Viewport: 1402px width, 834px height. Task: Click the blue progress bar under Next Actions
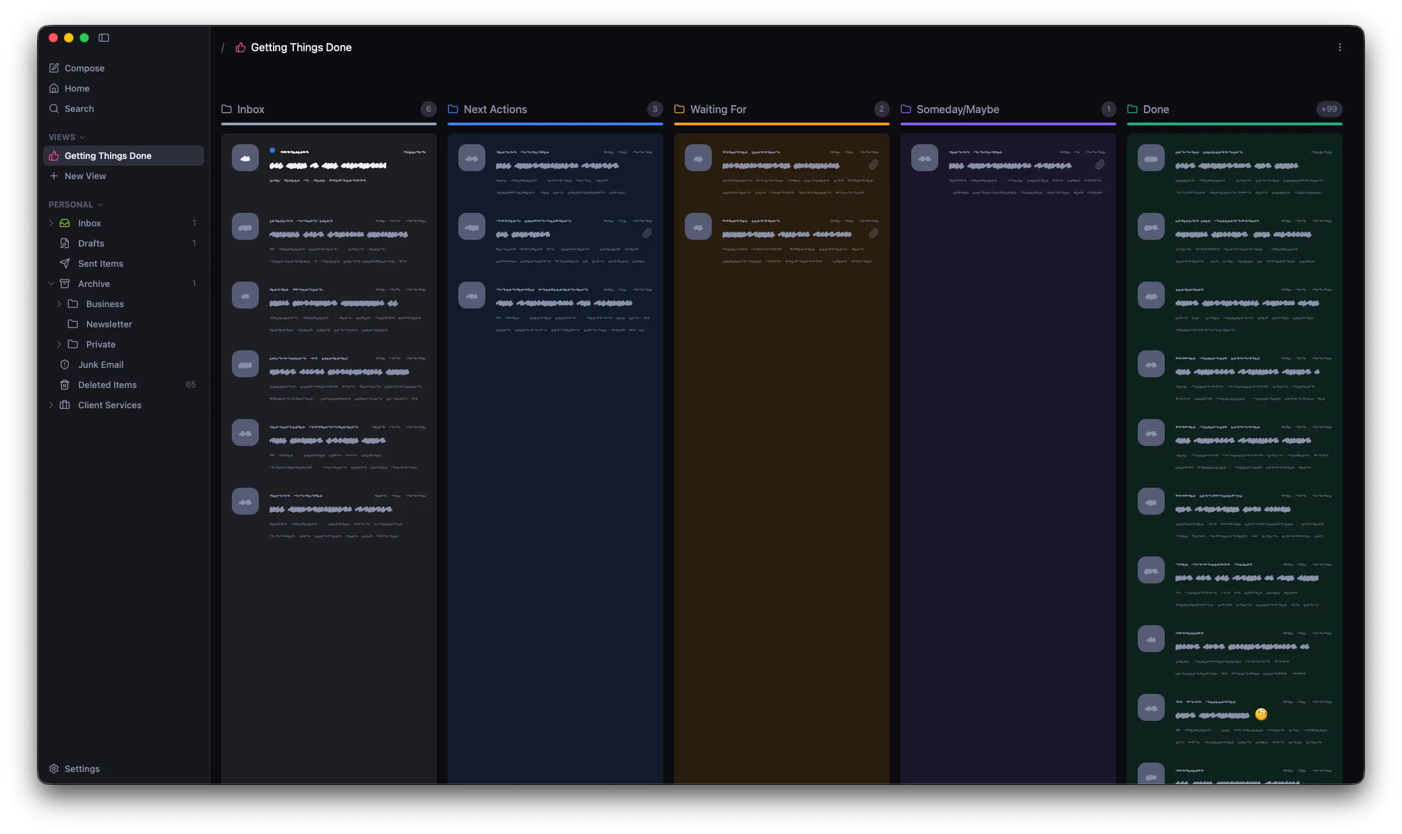(x=555, y=125)
